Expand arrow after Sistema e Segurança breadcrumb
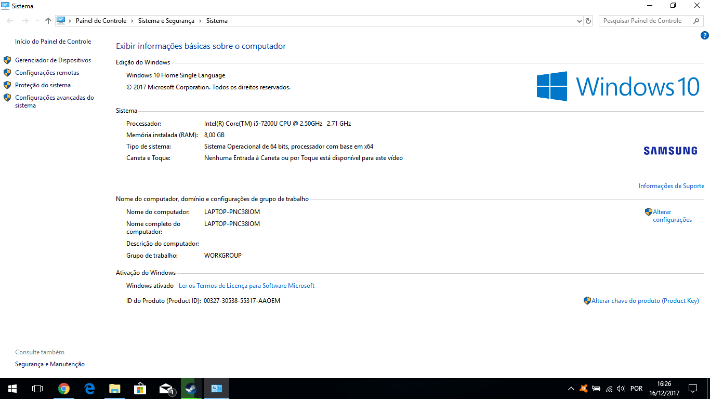The image size is (710, 399). pyautogui.click(x=200, y=21)
